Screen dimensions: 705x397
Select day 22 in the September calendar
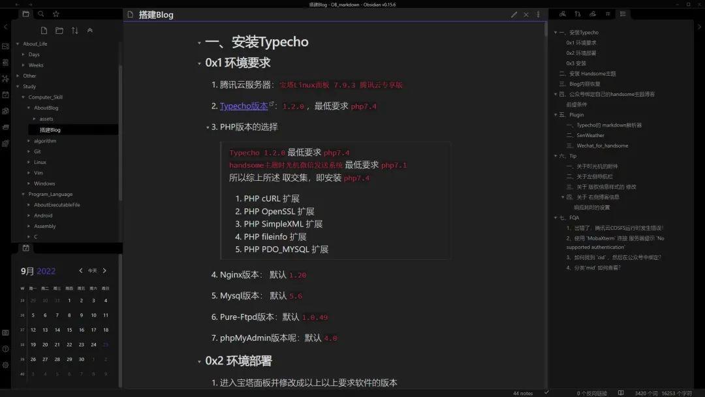(69, 345)
